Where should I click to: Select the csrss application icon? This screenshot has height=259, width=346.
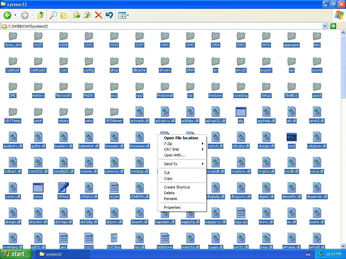tap(38, 188)
